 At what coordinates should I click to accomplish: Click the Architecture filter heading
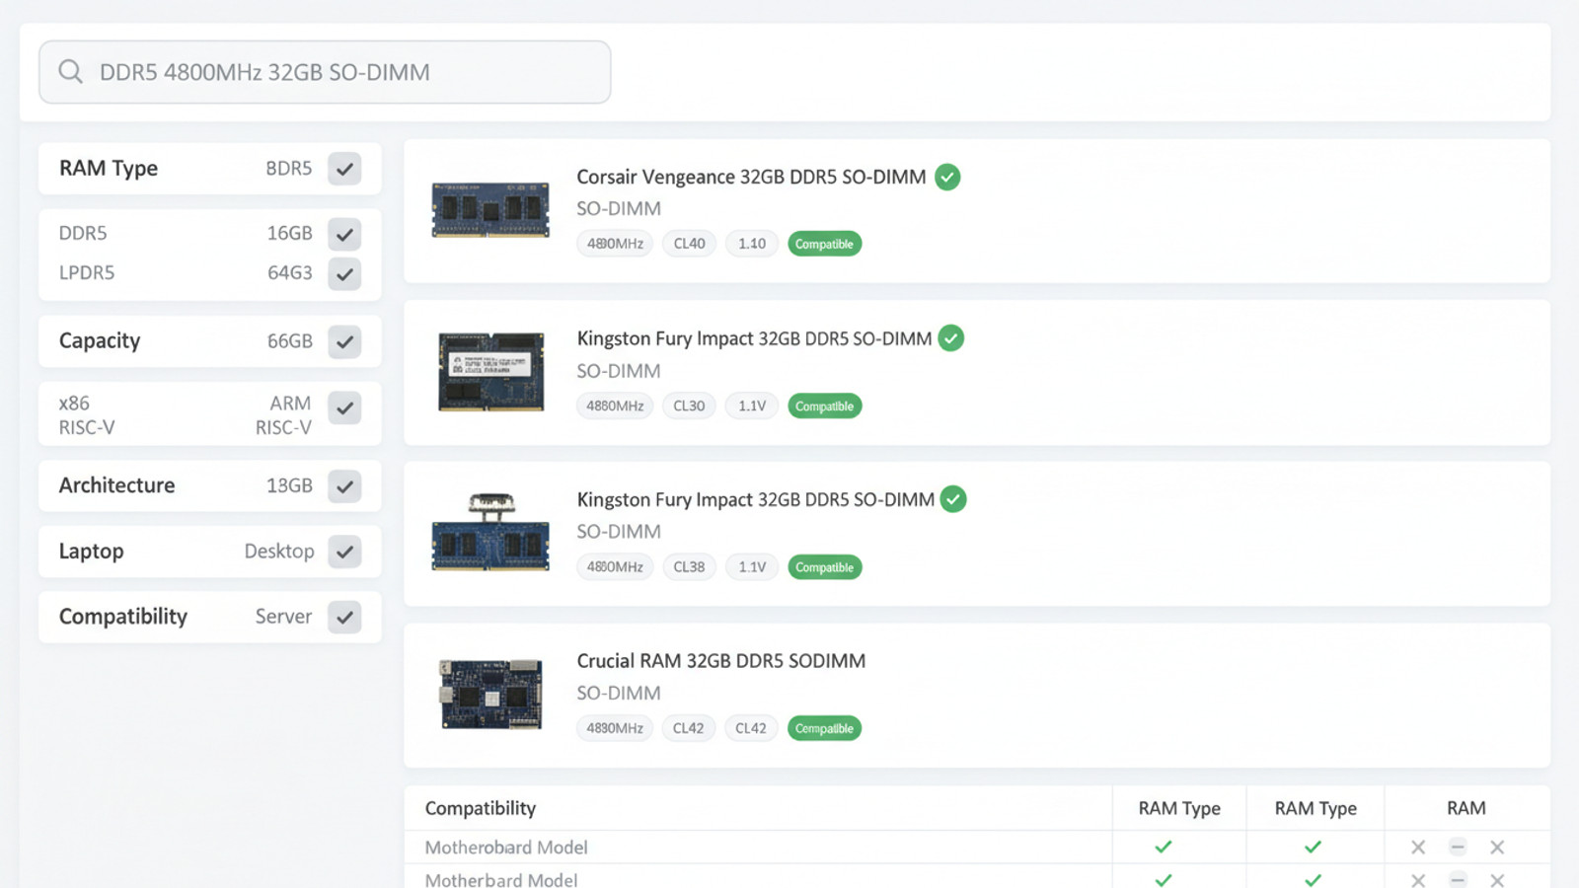[116, 485]
